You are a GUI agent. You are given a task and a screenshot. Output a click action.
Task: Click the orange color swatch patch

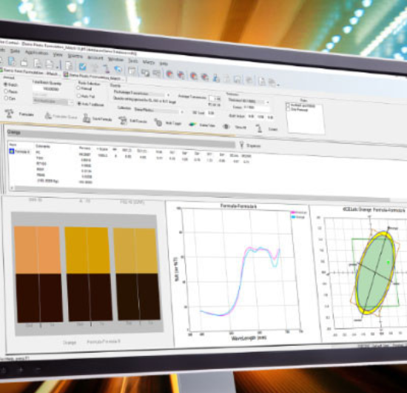pyautogui.click(x=38, y=250)
